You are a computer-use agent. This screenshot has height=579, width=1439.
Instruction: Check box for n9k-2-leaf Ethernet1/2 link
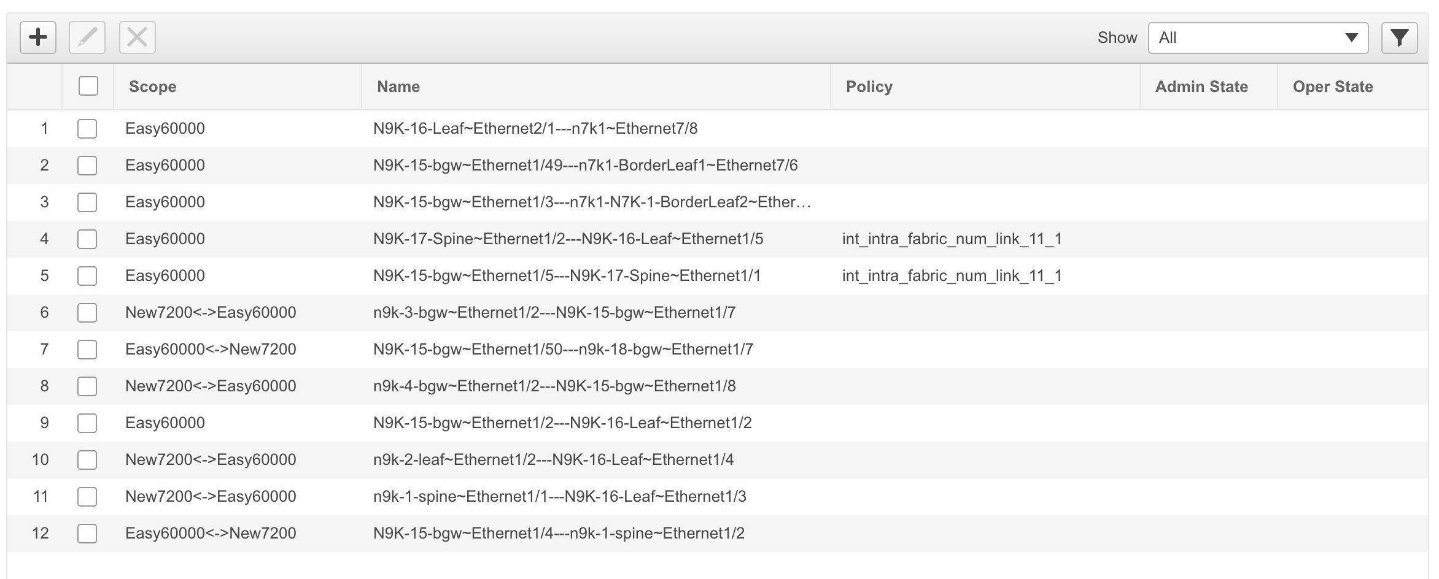87,460
